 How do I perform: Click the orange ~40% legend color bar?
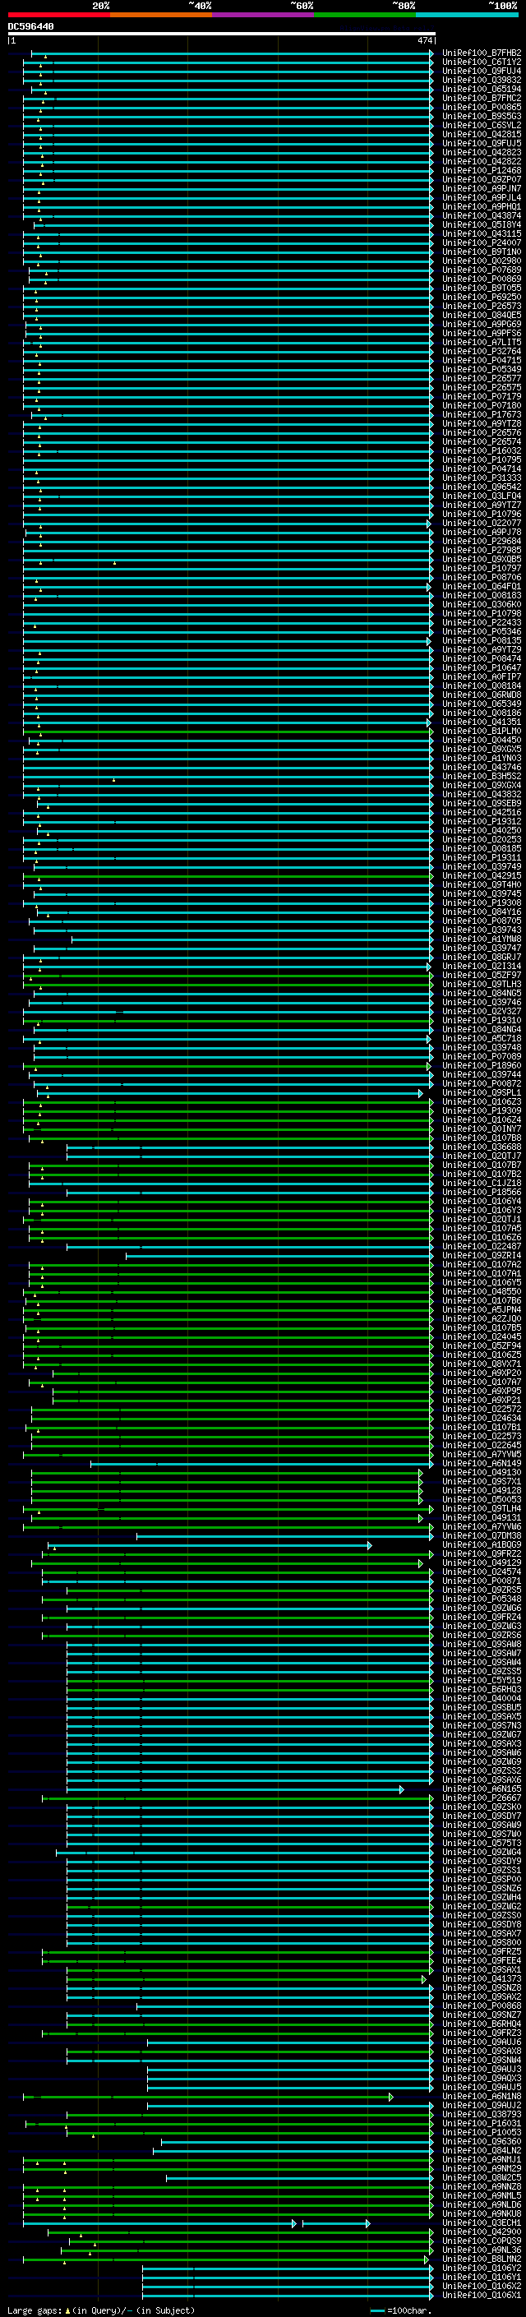tap(160, 15)
